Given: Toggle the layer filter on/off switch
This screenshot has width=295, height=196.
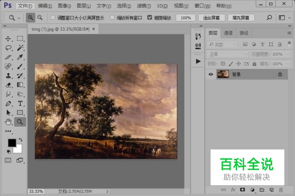Looking at the screenshot, I should tap(289, 44).
